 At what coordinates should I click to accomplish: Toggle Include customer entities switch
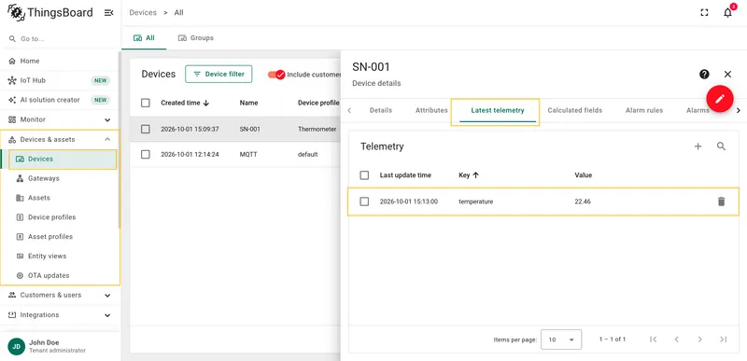point(276,75)
